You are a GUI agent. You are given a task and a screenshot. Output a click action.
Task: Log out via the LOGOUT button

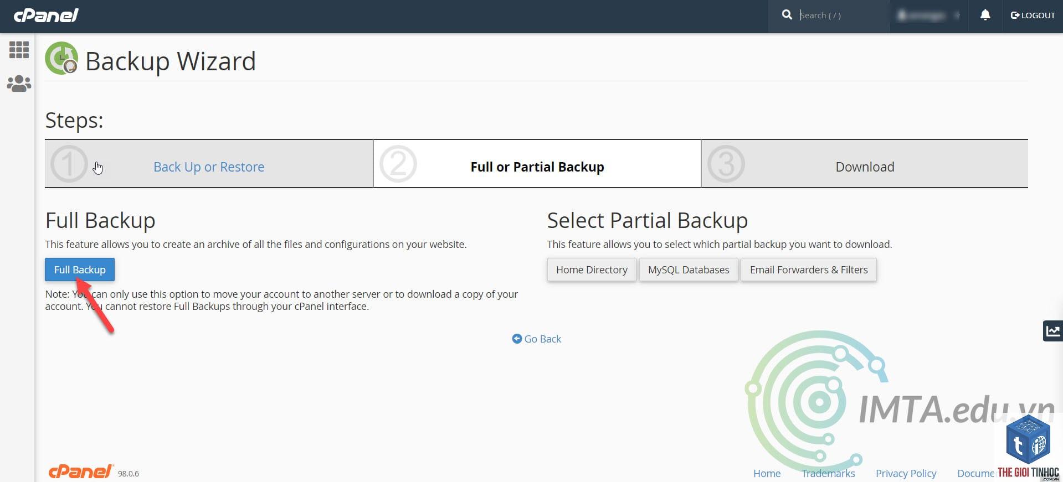tap(1033, 15)
